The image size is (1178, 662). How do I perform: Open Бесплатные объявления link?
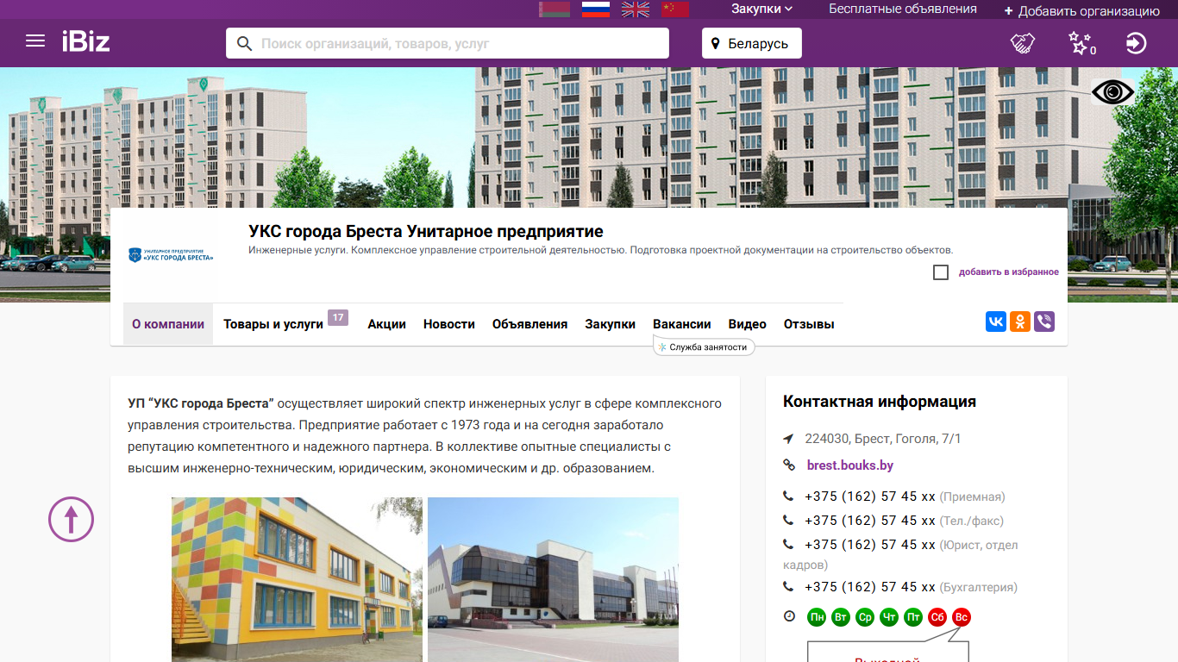(903, 9)
